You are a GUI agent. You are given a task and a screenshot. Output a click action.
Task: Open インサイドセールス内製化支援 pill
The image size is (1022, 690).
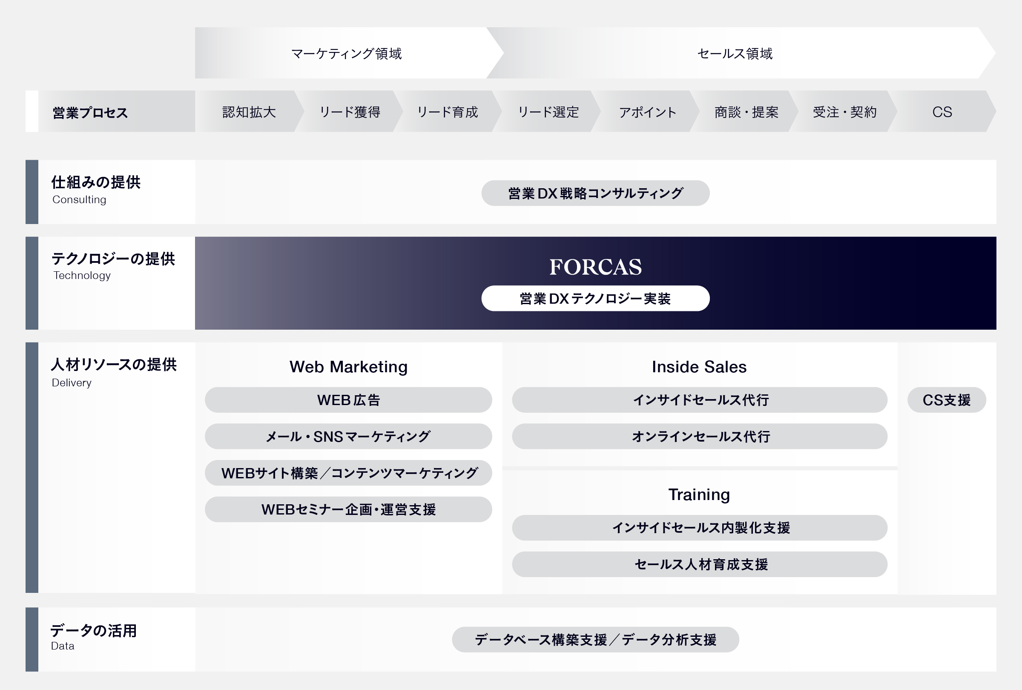click(700, 528)
